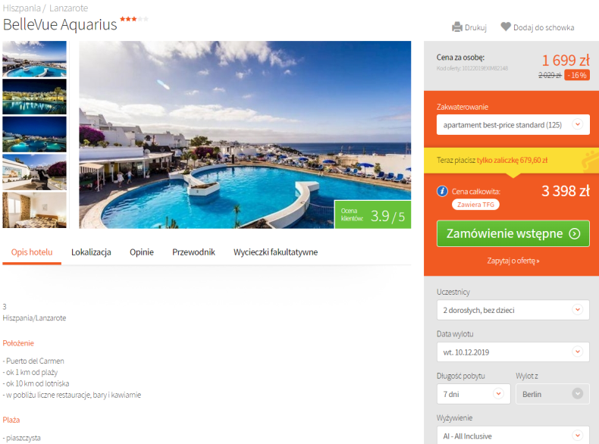Click the arrow icon in Zamówienie wstępne button
This screenshot has width=599, height=444.
(574, 233)
